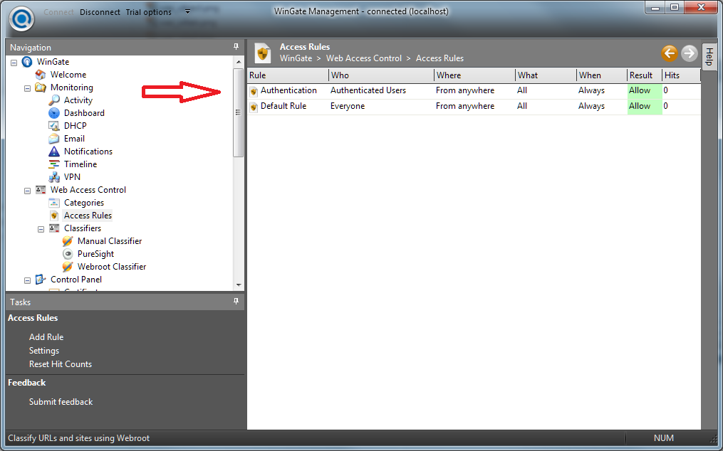
Task: Collapse the Control Panel node
Action: pyautogui.click(x=27, y=280)
